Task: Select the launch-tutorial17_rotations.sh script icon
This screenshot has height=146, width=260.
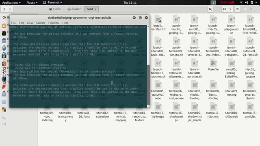Action: pos(158,63)
